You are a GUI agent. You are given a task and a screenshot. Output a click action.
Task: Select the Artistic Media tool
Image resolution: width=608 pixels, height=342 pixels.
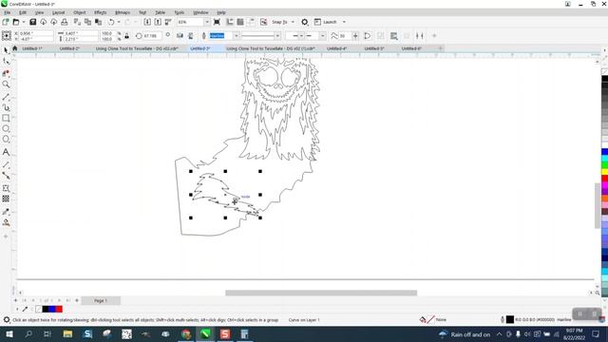point(6,107)
